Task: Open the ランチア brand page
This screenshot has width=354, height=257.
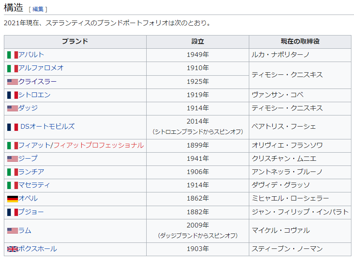Action: [x=31, y=172]
